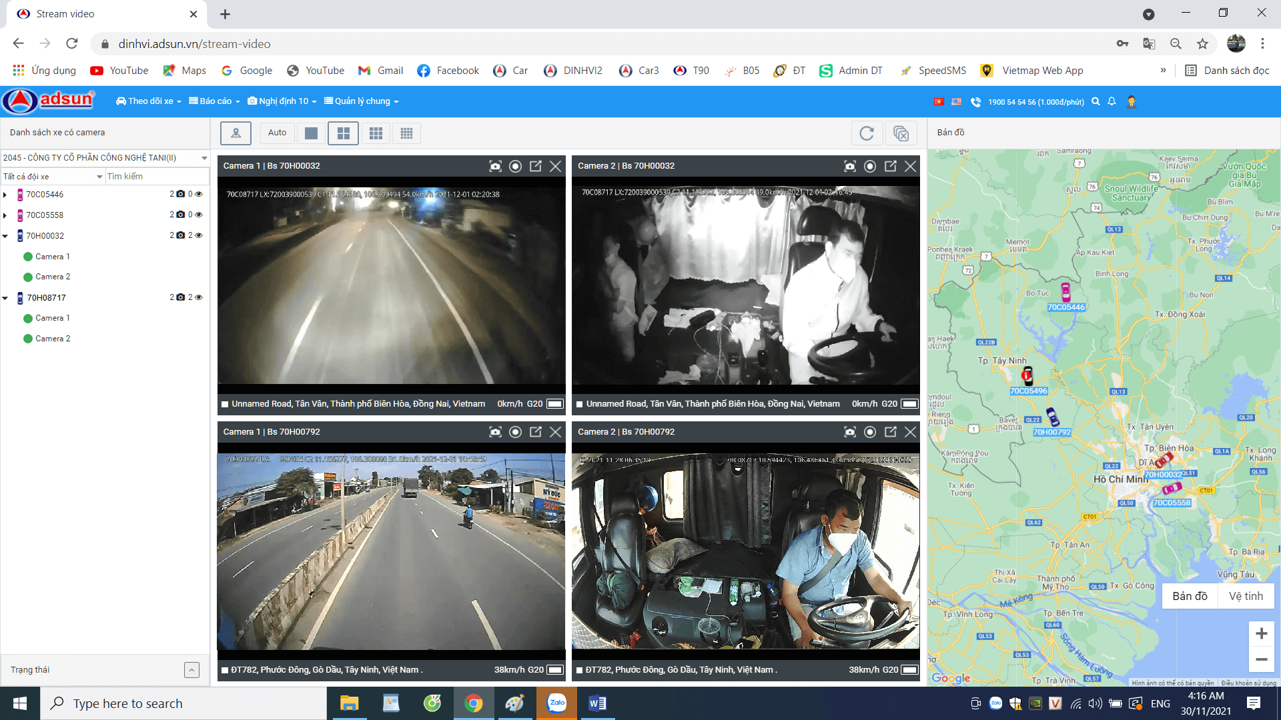The height and width of the screenshot is (720, 1281).
Task: Click the refresh streams icon
Action: (x=867, y=133)
